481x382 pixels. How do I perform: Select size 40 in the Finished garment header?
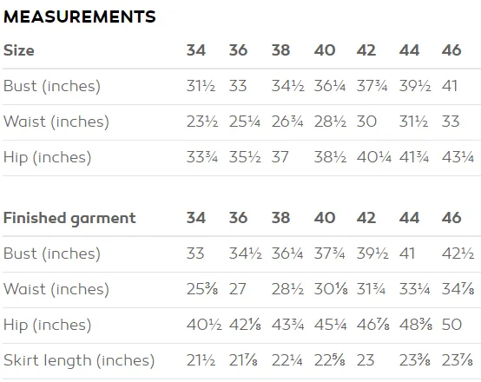coord(325,218)
